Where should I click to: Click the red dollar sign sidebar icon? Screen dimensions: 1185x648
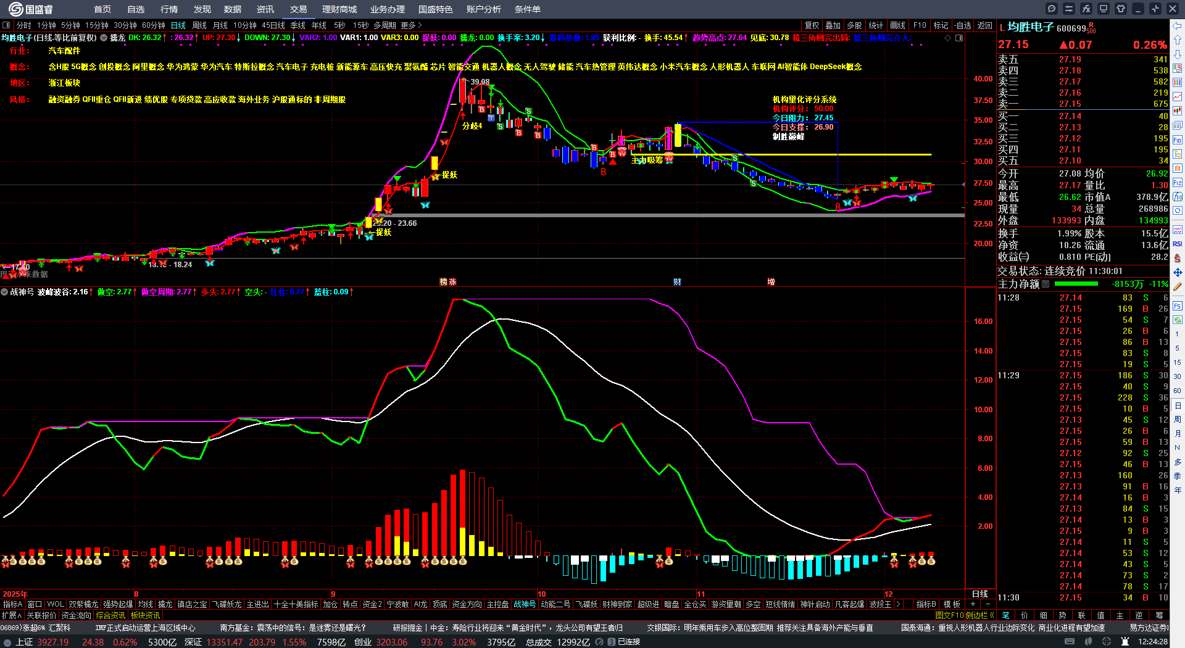[x=1178, y=258]
